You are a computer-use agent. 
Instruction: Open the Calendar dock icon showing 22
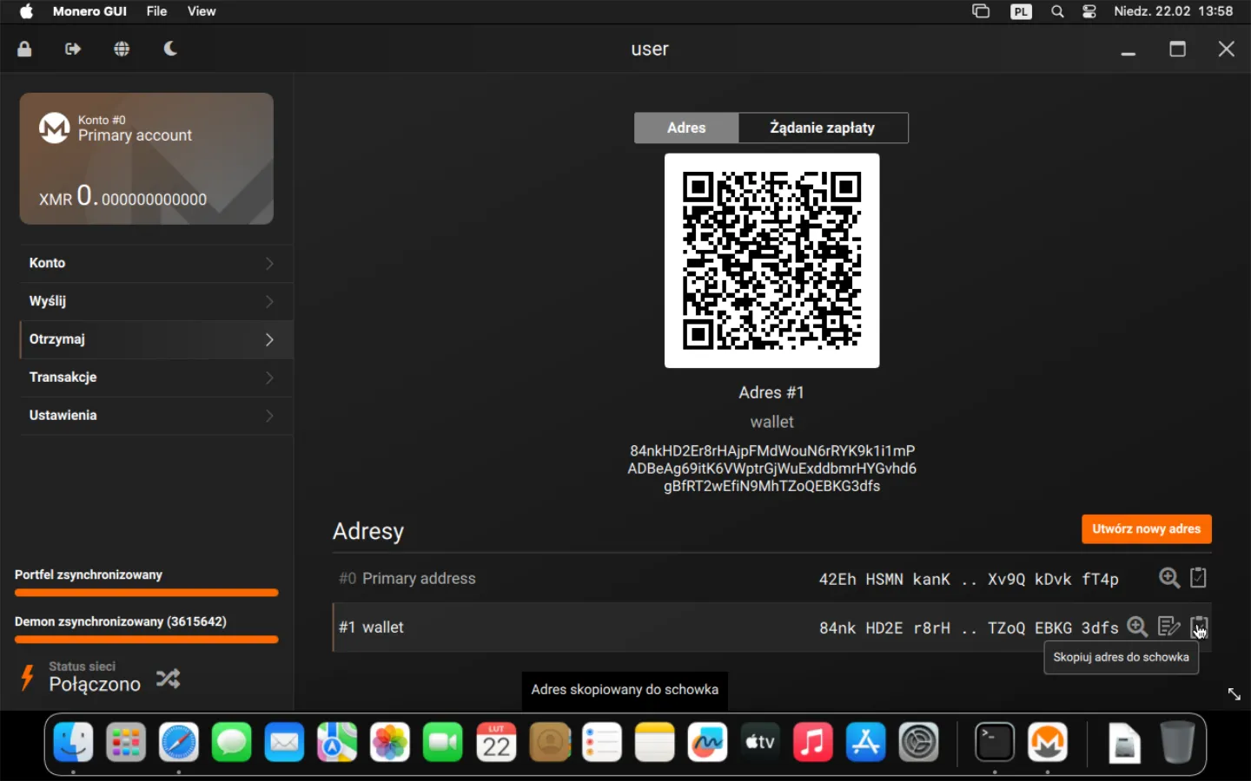click(x=496, y=743)
